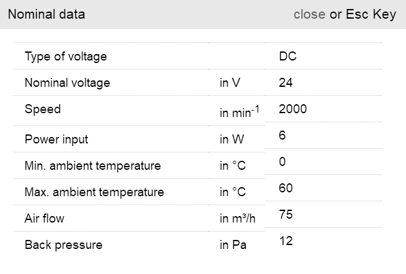This screenshot has width=406, height=274.
Task: Click the back pressure value 12
Action: click(x=286, y=241)
